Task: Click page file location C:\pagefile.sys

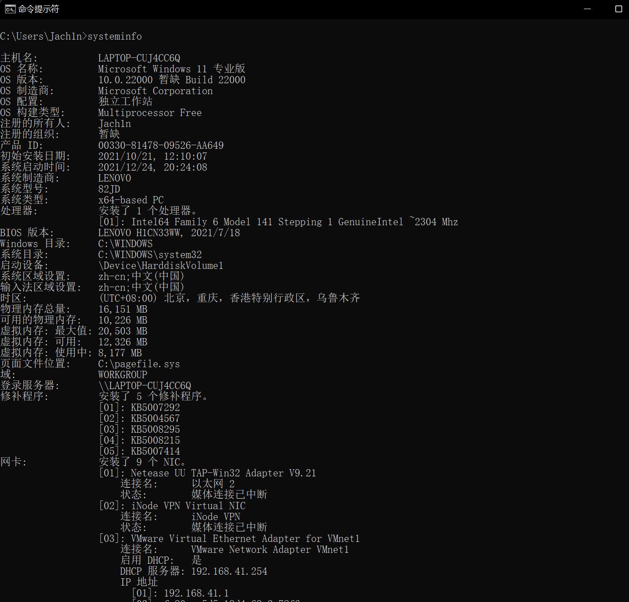Action: pyautogui.click(x=139, y=364)
